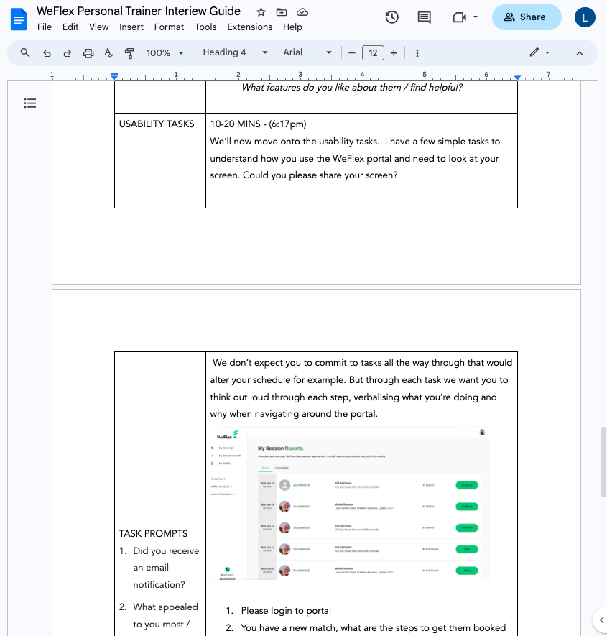Open the Extensions menu
This screenshot has height=636, width=607.
click(250, 27)
